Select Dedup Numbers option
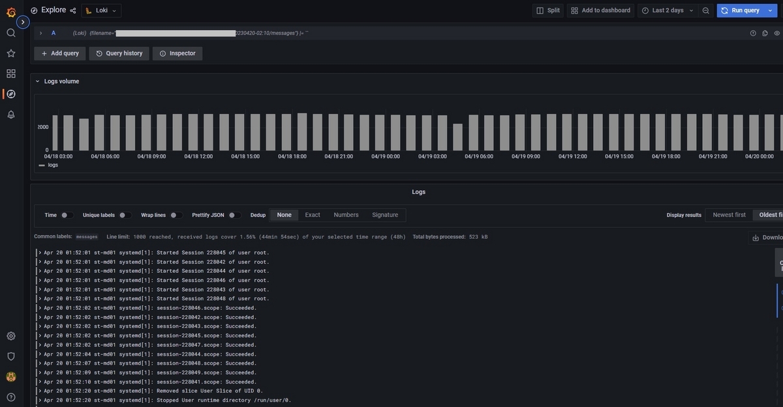Screen dimensions: 783x407 346,215
